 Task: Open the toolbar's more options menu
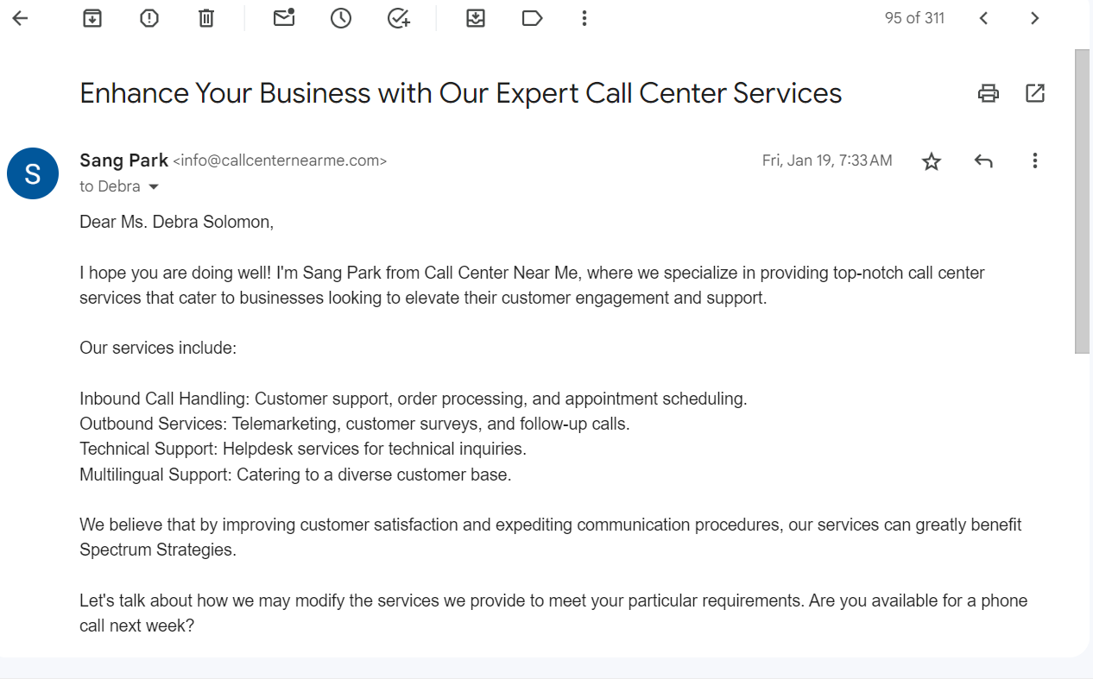coord(584,18)
